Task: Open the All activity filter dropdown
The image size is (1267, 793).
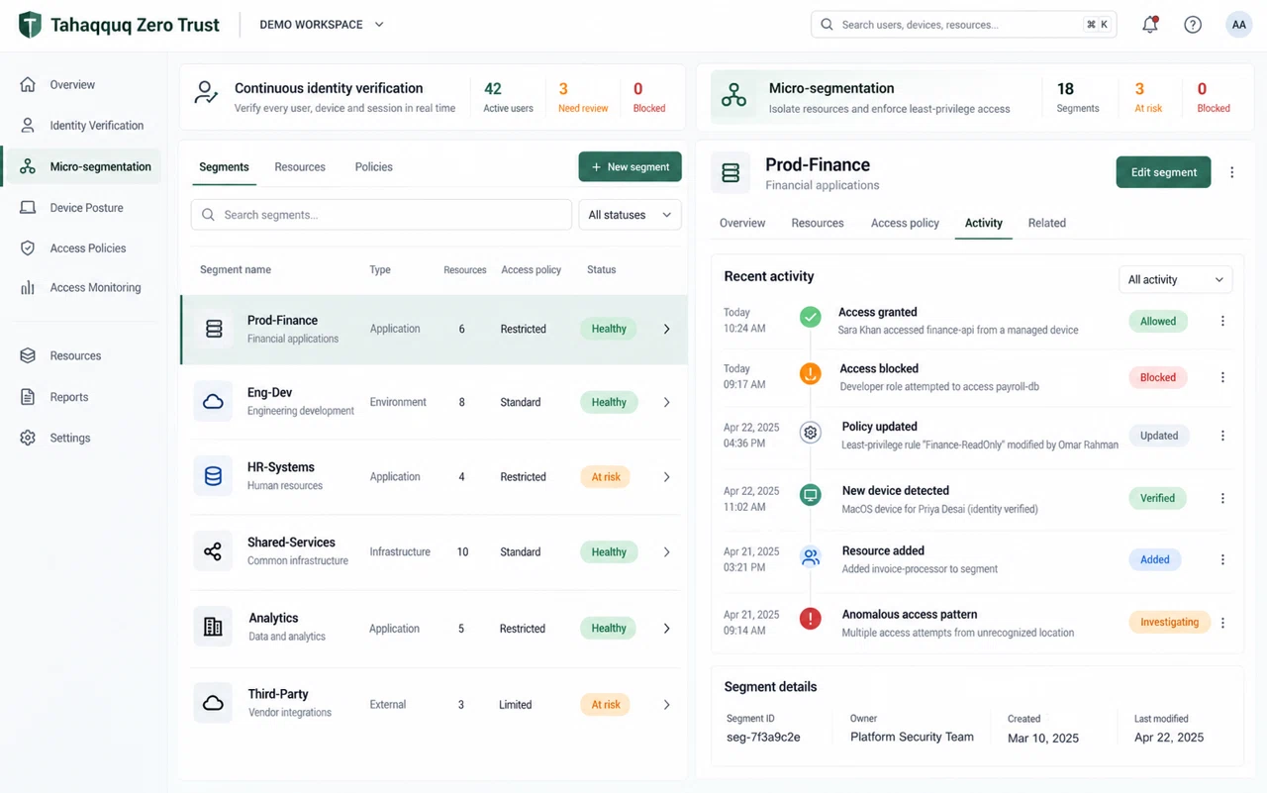Action: (x=1175, y=280)
